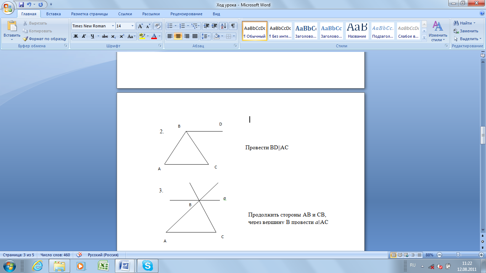Click the zoom slider handle
The image size is (486, 273).
coord(458,255)
